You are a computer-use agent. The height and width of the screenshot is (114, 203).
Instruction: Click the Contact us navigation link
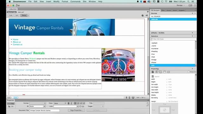pos(17,44)
